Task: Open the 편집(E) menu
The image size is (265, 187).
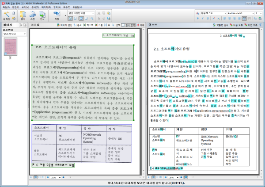Action: point(15,7)
